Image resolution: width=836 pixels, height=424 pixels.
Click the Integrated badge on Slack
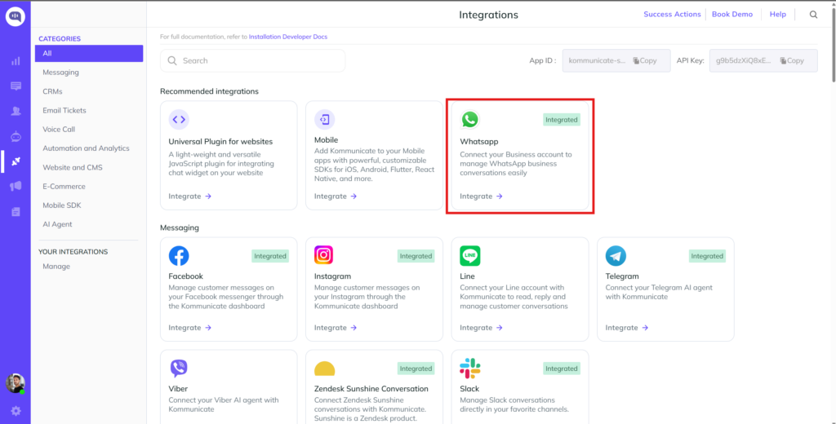click(562, 369)
